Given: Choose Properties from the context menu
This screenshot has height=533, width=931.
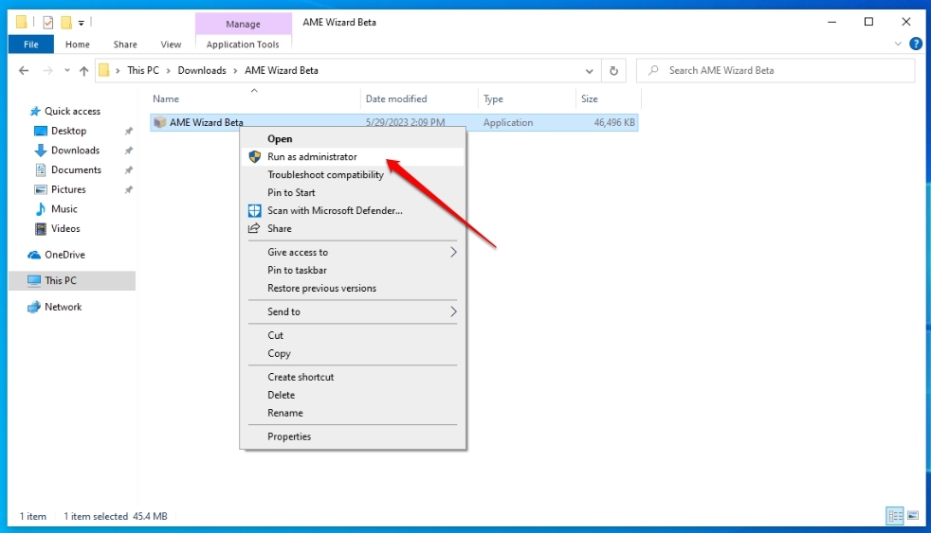Looking at the screenshot, I should [x=289, y=436].
